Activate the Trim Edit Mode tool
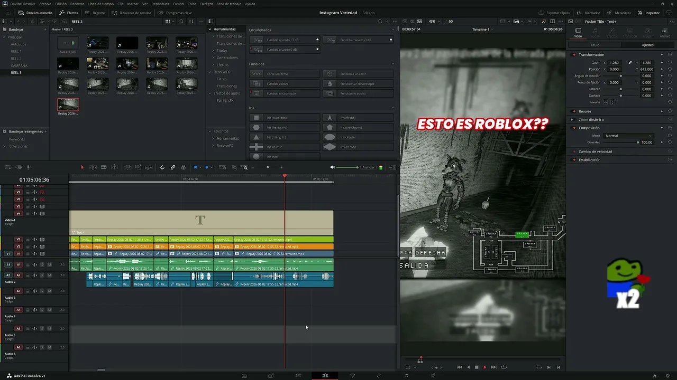 (x=93, y=167)
